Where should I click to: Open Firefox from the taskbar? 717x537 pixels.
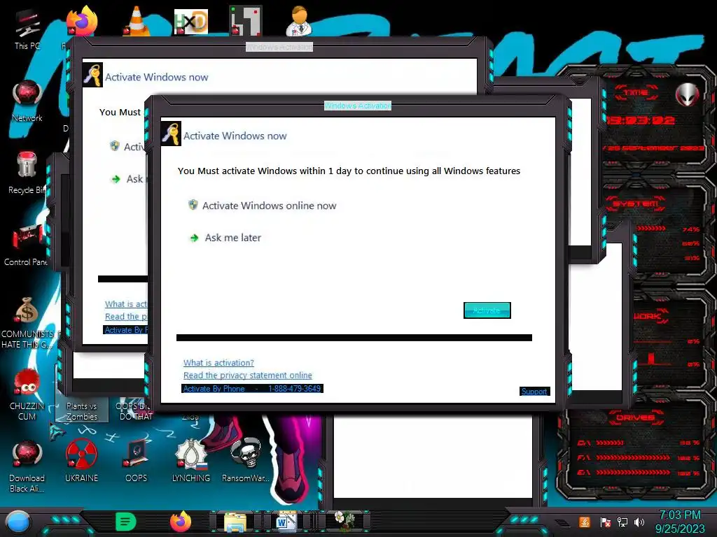pyautogui.click(x=181, y=522)
